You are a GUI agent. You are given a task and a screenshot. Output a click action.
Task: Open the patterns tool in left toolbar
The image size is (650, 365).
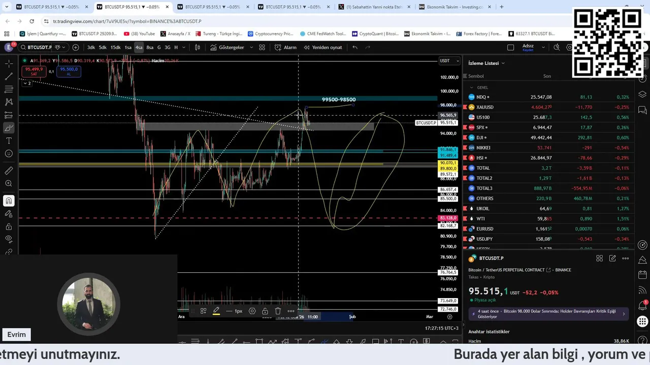pos(9,102)
